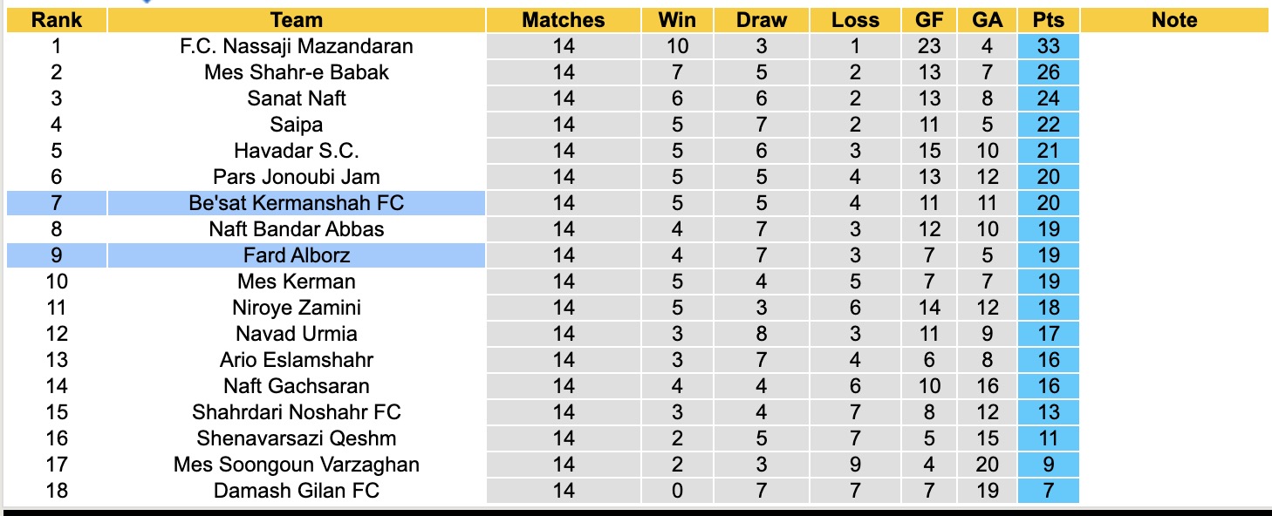The height and width of the screenshot is (516, 1272).
Task: Click Damash Gilan FC team name
Action: [x=297, y=491]
